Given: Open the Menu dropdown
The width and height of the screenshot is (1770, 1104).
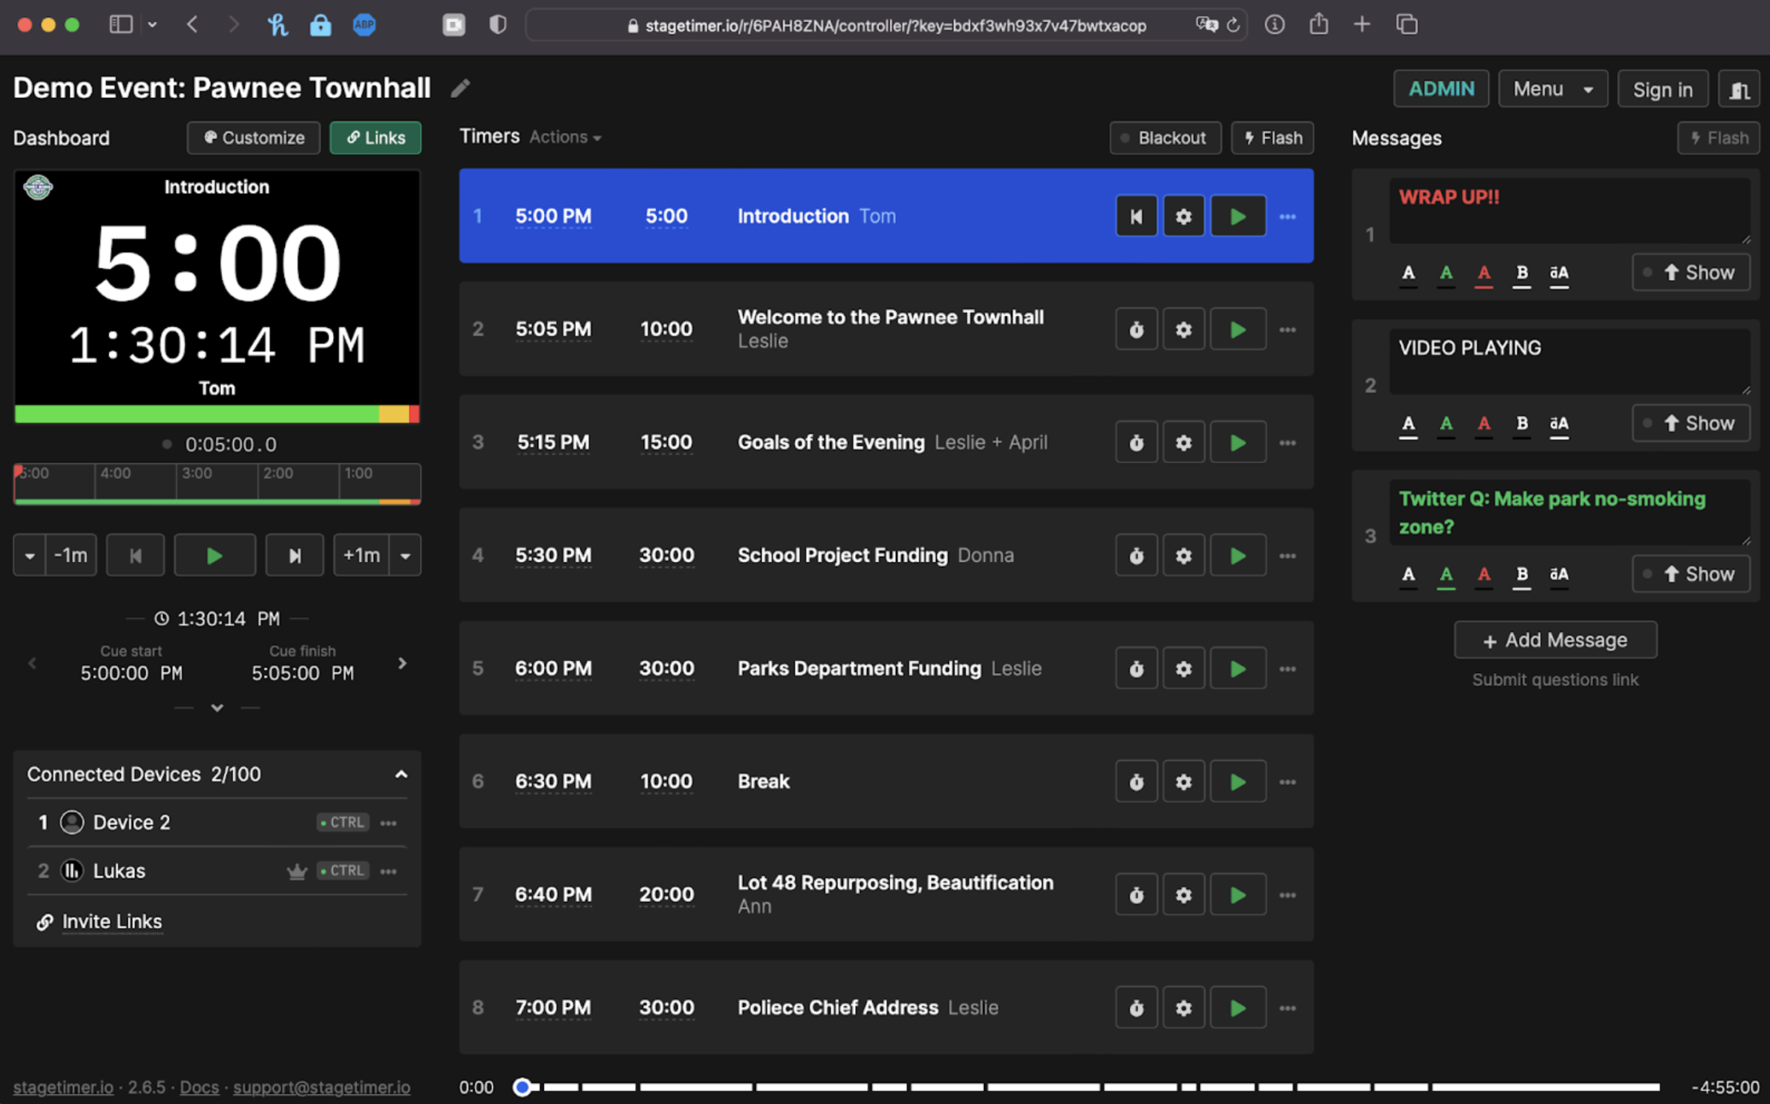Looking at the screenshot, I should coord(1553,90).
